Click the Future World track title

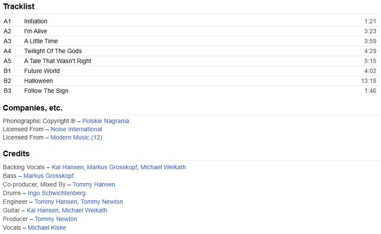coord(42,71)
